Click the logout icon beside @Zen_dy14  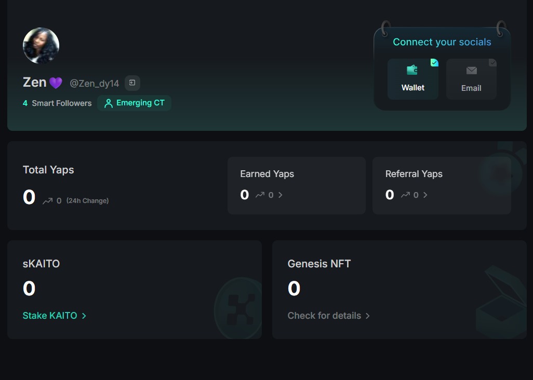pos(132,83)
